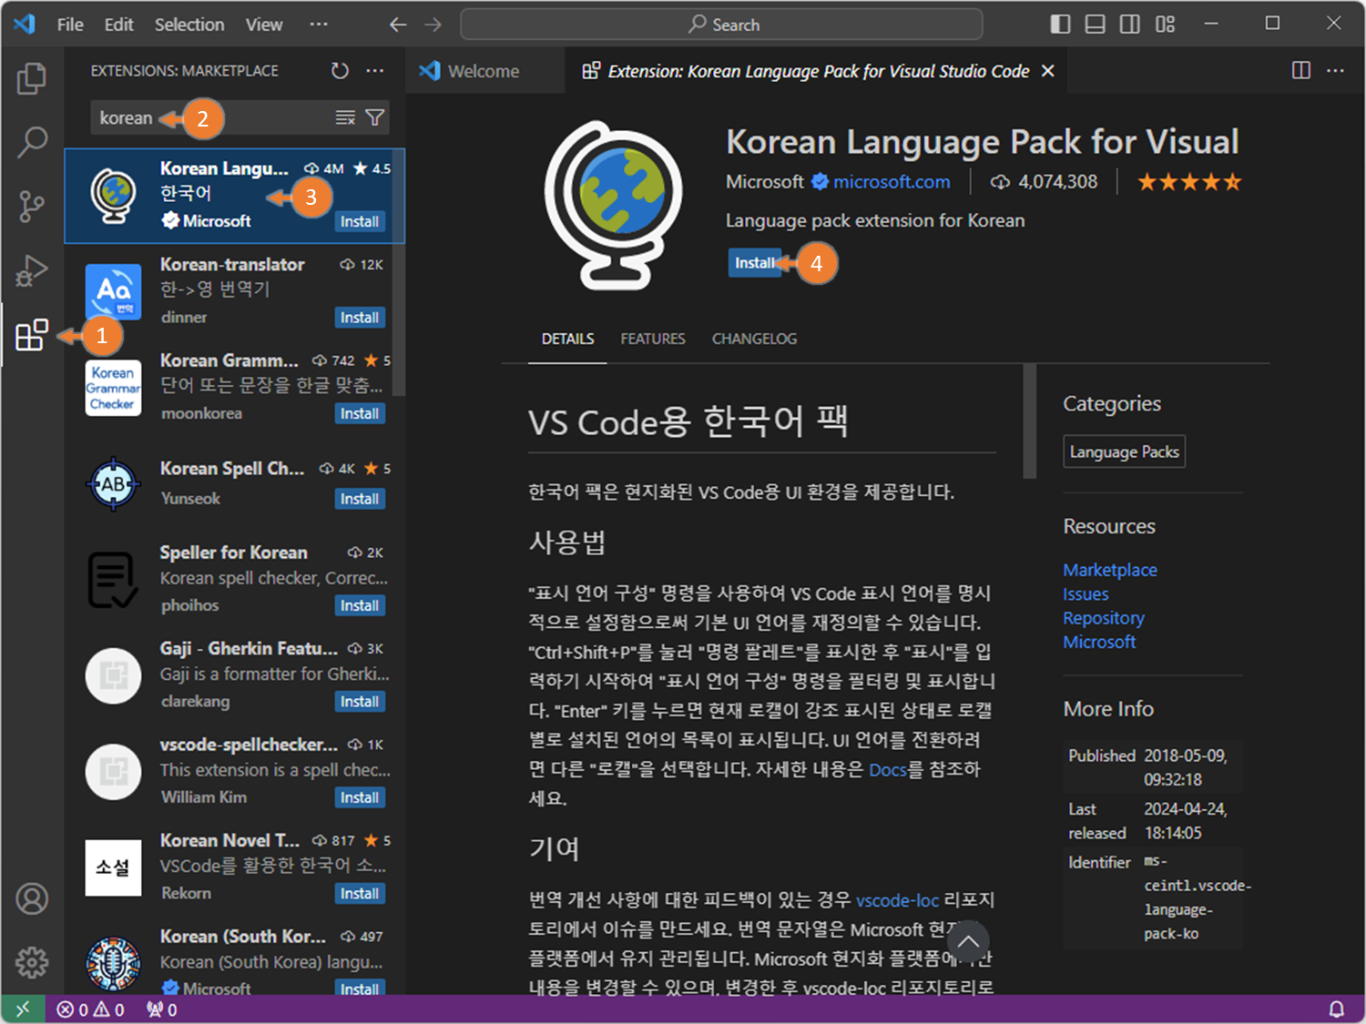1366x1024 pixels.
Task: Go forward with navigation arrow
Action: 433,25
